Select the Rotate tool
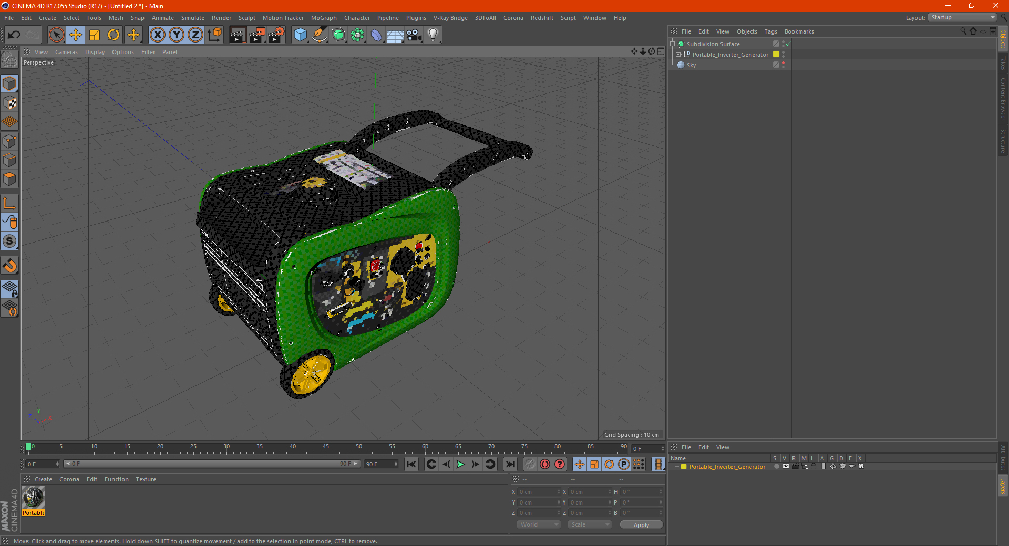The image size is (1009, 546). pyautogui.click(x=114, y=35)
